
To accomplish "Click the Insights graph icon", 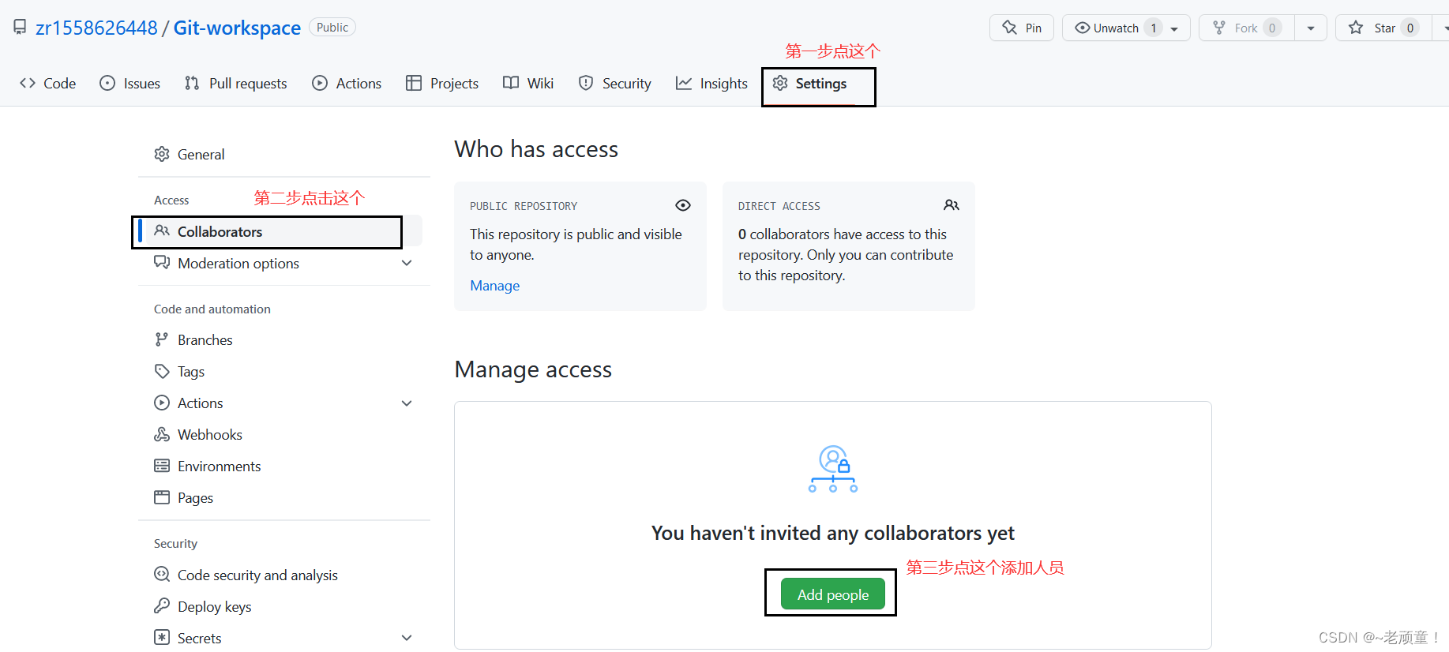I will (684, 83).
